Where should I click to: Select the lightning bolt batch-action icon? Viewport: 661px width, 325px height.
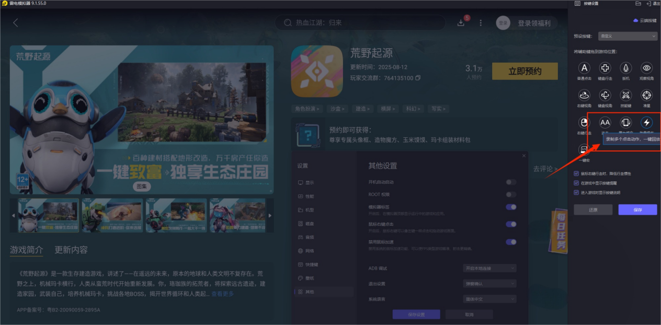coord(647,123)
